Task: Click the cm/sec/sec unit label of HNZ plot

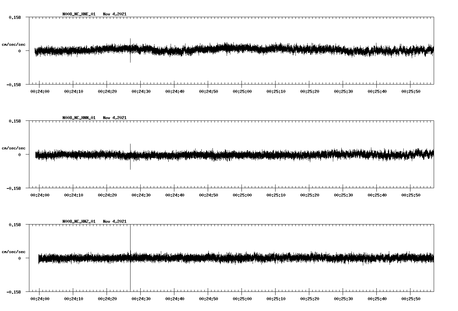Action: (13, 252)
